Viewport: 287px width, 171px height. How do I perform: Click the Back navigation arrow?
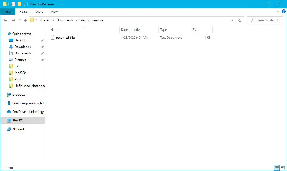coord(5,20)
